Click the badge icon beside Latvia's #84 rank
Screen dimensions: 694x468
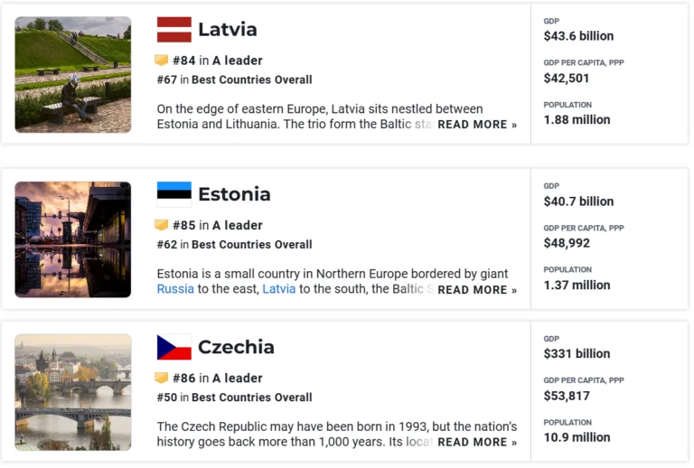pyautogui.click(x=162, y=61)
